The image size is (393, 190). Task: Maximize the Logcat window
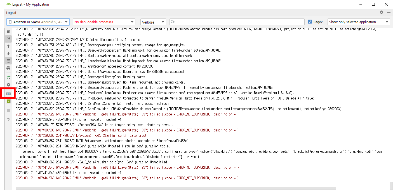[373, 4]
